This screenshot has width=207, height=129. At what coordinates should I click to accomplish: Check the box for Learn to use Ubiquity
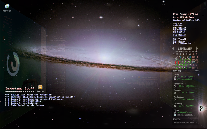(x=7, y=103)
